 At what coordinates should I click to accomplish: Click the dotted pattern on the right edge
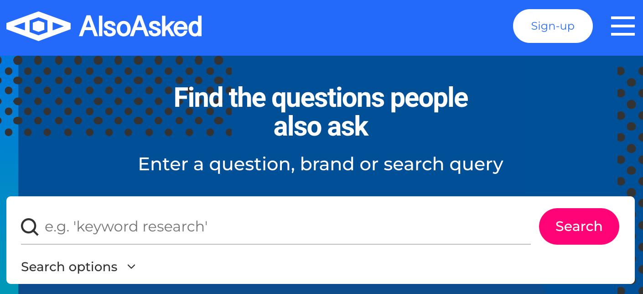tap(630, 137)
